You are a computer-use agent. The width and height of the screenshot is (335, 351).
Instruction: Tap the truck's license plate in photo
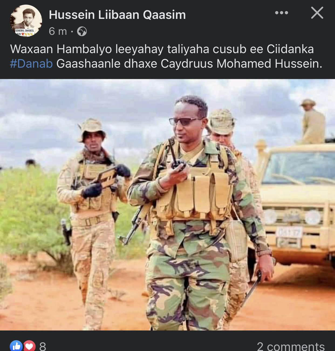tap(289, 232)
